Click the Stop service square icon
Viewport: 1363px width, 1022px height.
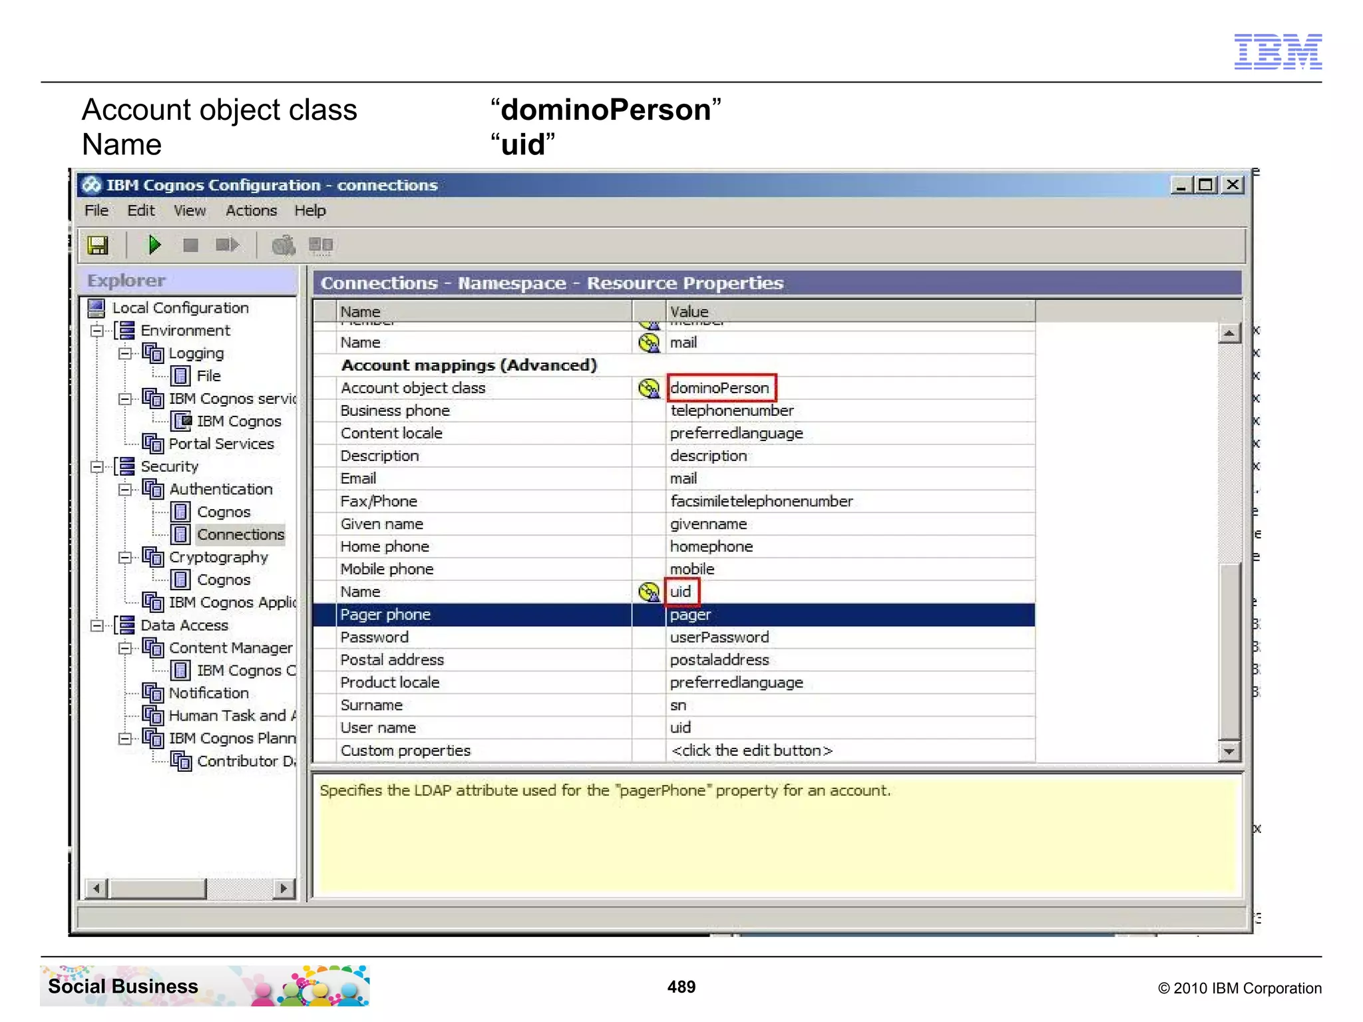[x=190, y=246]
